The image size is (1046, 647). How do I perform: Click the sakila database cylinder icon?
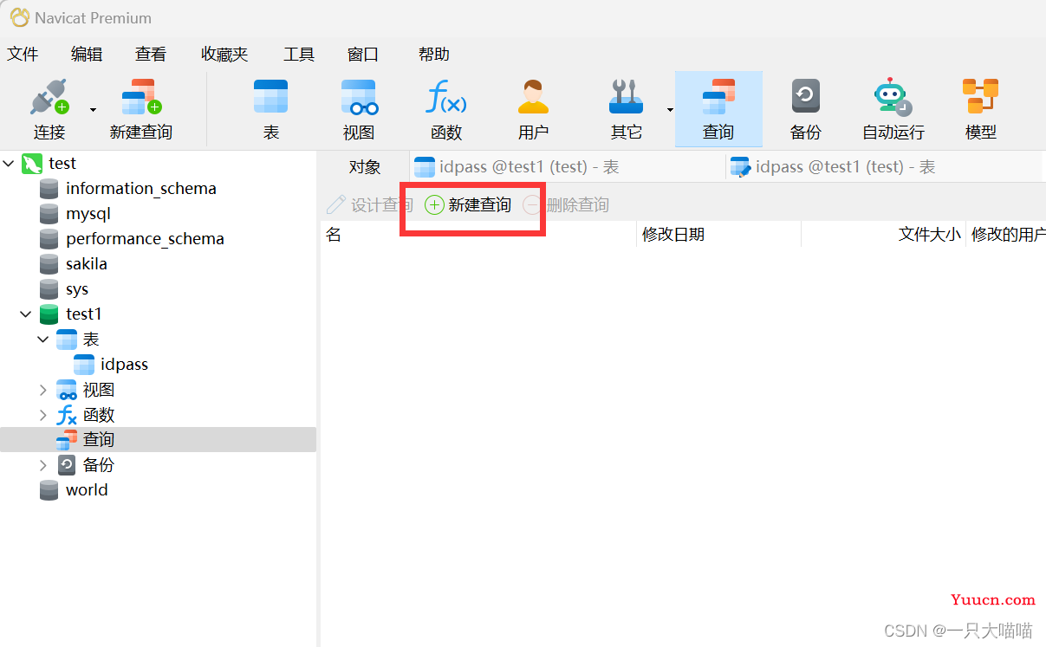(49, 263)
